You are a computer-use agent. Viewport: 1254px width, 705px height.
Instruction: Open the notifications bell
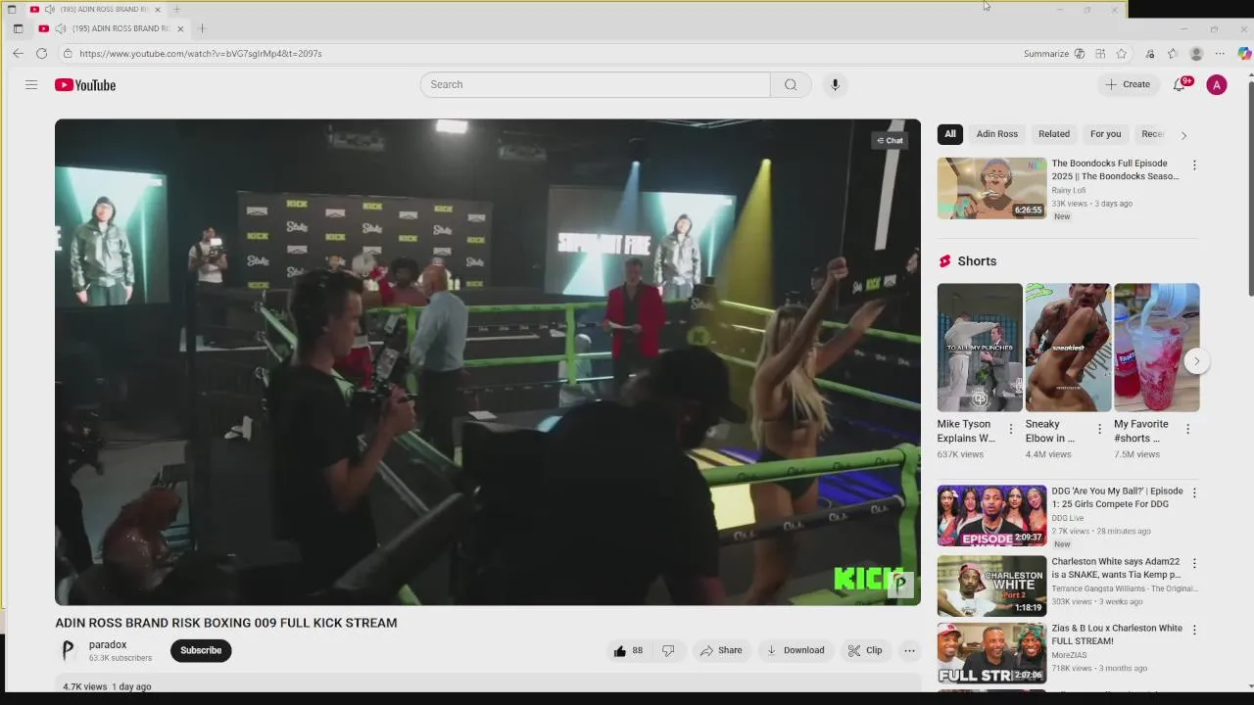tap(1180, 85)
